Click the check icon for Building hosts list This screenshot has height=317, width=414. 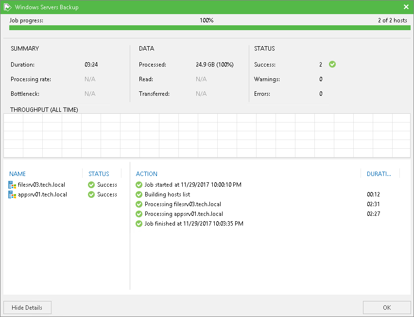coord(139,194)
